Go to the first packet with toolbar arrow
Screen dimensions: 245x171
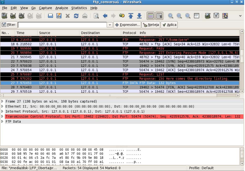coord(131,16)
